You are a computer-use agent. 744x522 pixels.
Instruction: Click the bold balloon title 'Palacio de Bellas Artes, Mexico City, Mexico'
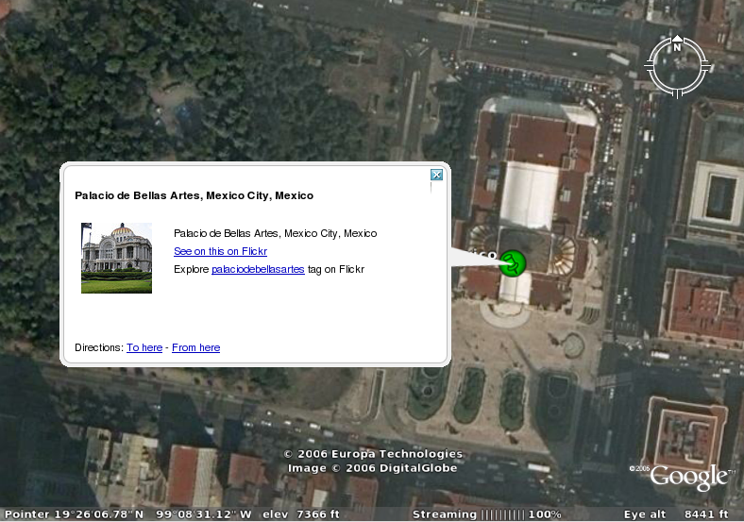point(194,195)
